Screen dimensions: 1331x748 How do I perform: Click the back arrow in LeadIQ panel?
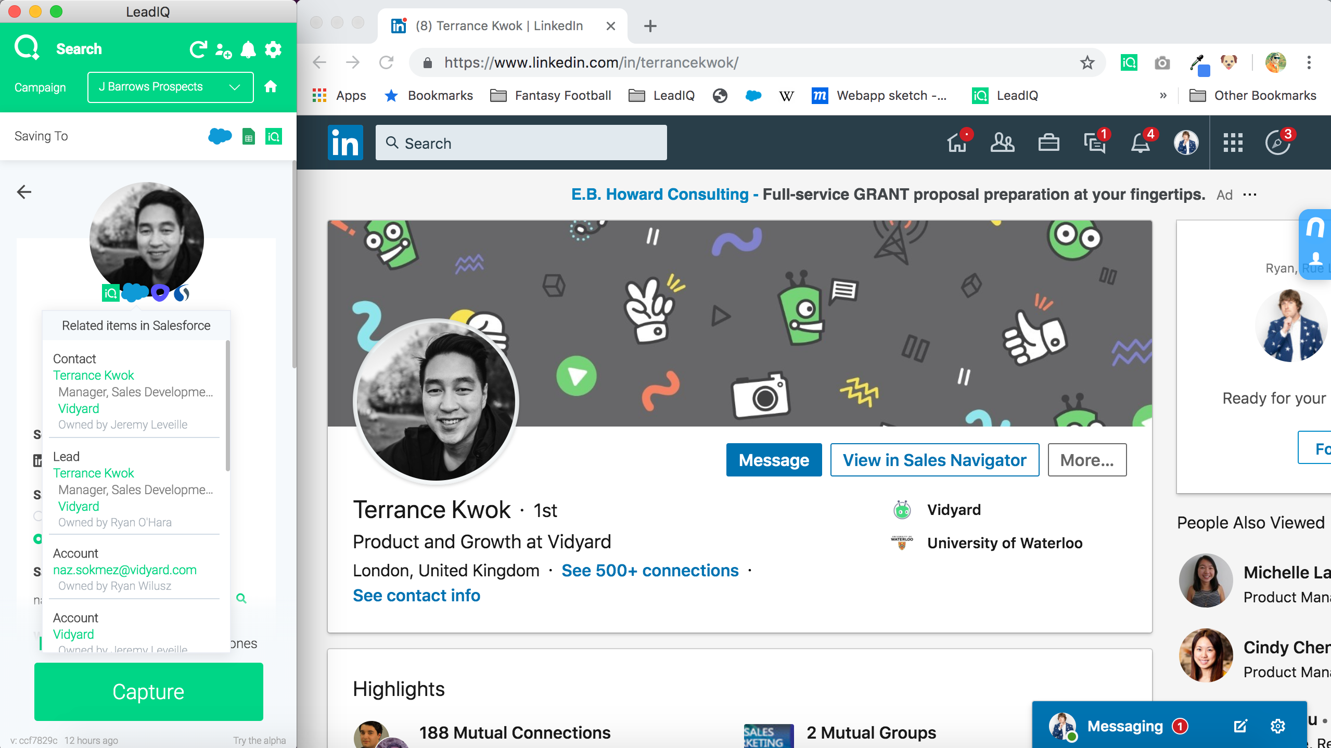pos(24,192)
